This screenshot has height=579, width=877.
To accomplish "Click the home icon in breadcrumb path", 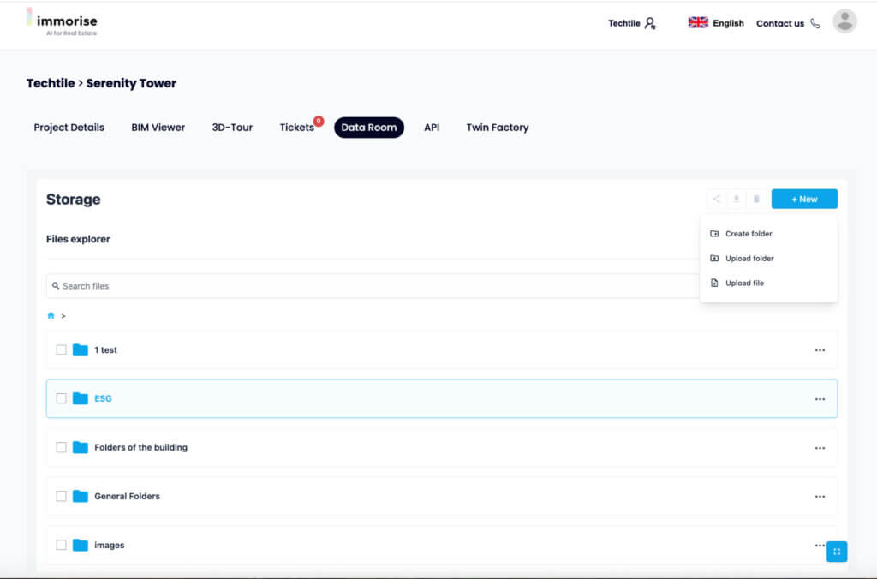I will [51, 315].
